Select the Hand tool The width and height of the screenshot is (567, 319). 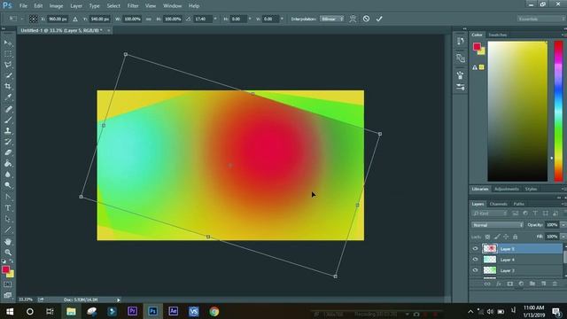pos(8,242)
